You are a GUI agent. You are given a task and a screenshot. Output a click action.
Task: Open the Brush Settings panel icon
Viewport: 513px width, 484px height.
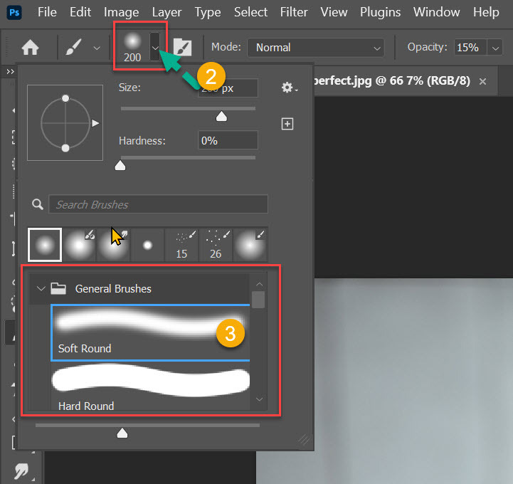[x=182, y=48]
